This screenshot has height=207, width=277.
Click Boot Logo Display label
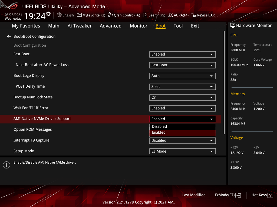[29, 76]
